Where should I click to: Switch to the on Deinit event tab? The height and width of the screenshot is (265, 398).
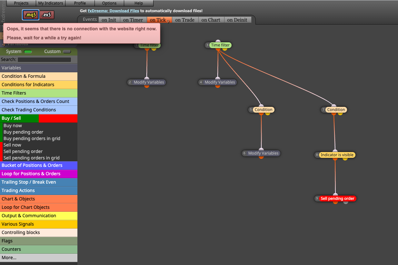[x=237, y=20]
